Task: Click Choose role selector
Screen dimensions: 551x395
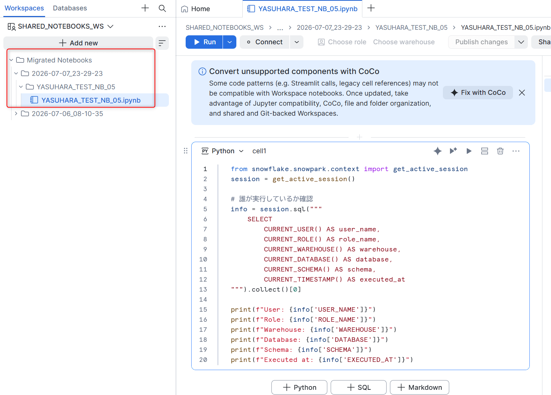Action: tap(342, 42)
